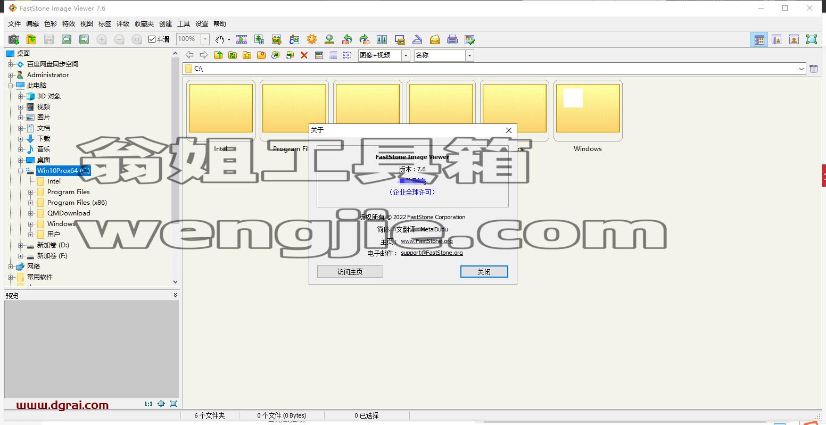The image size is (826, 425).
Task: Click the scanner icon in toolbar
Action: coord(417,39)
